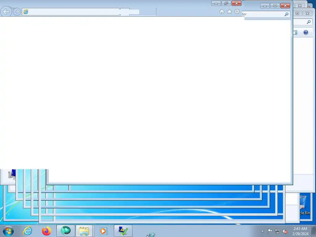Switch to the green globe taskbar app
The height and width of the screenshot is (237, 316).
(66, 231)
